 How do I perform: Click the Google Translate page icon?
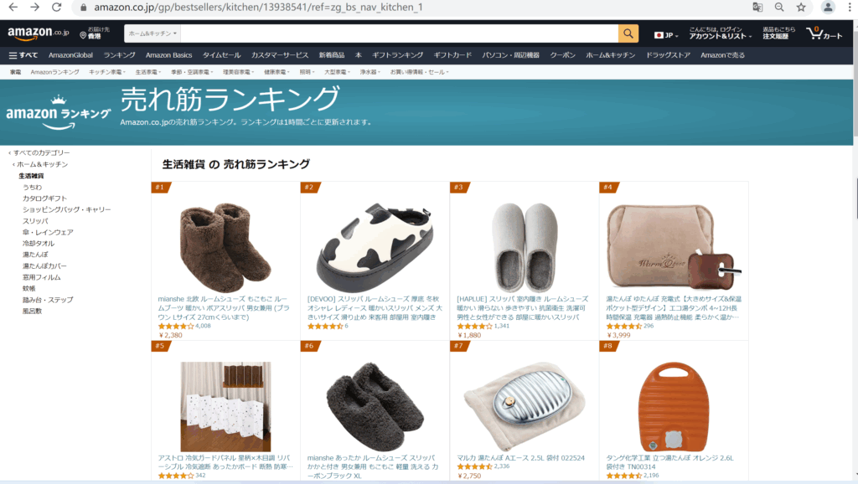point(757,7)
